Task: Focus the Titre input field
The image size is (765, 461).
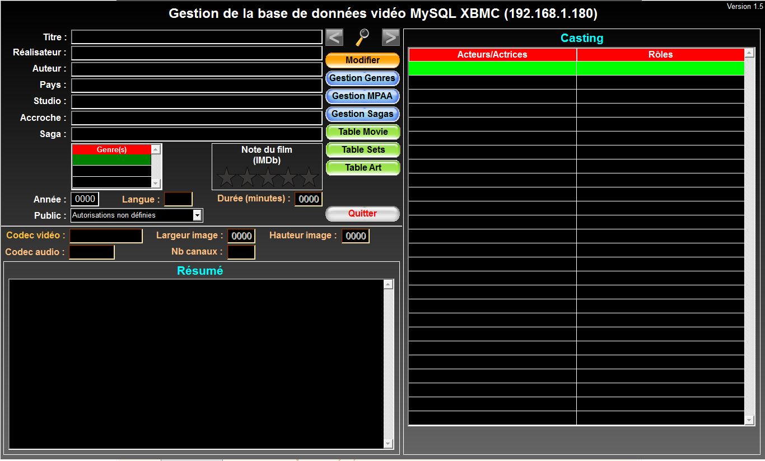Action: 197,37
